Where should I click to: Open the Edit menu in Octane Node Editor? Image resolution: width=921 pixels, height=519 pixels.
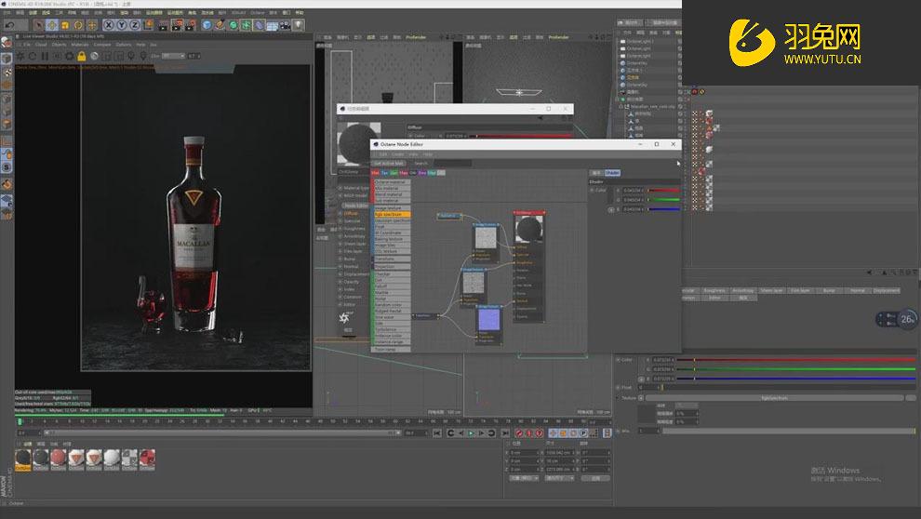[383, 154]
